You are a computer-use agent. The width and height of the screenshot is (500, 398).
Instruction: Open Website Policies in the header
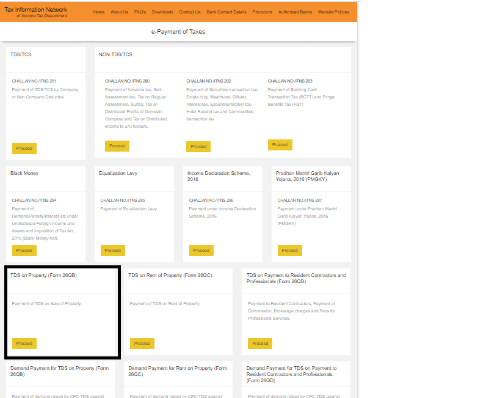334,12
